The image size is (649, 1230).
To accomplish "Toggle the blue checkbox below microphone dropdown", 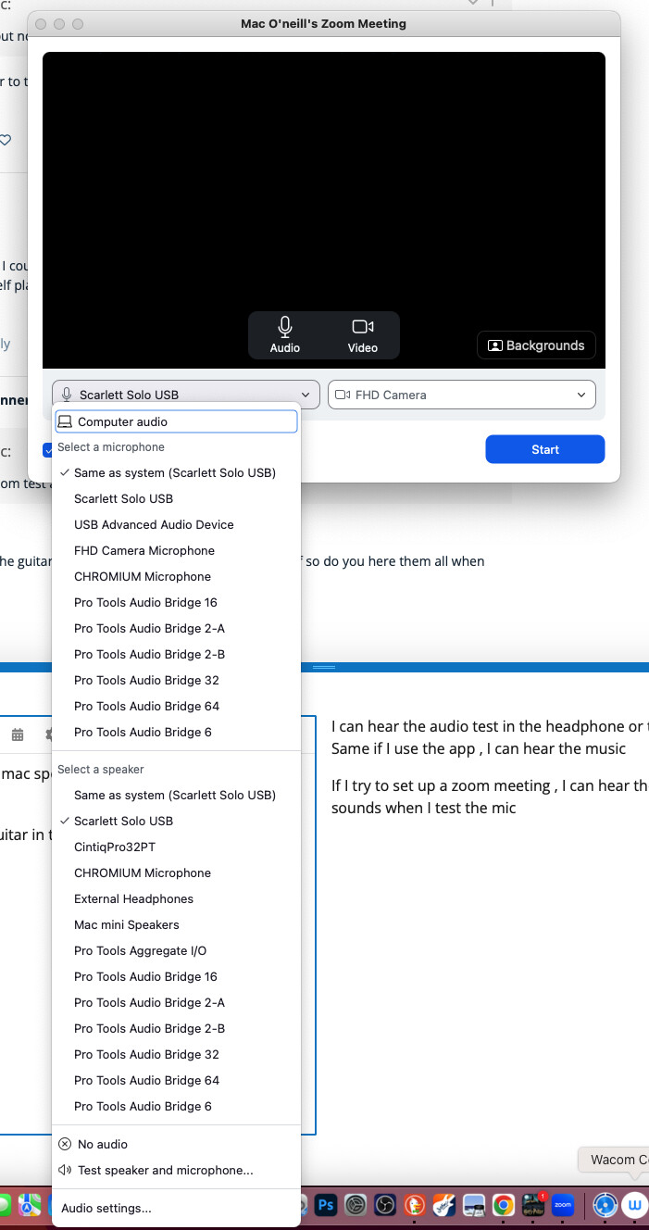I will [x=47, y=450].
